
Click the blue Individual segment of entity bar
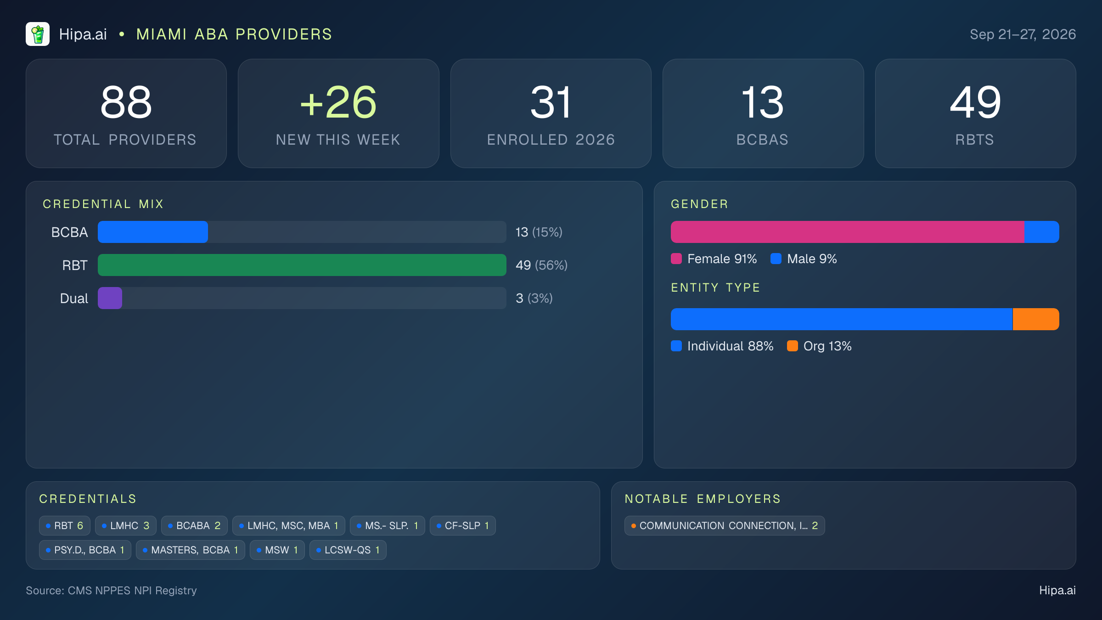(842, 319)
